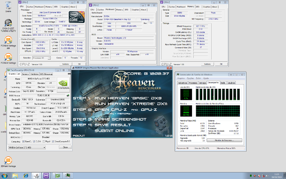The image size is (286, 179).
Task: Click Make Screenshot in Heaven window
Action: pos(120,119)
